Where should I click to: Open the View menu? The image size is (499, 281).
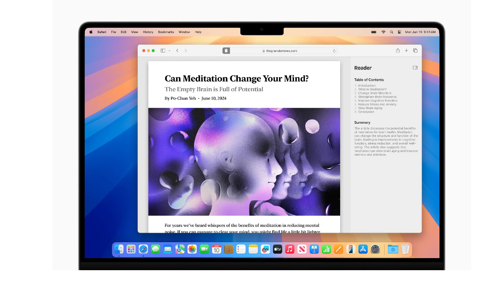tap(134, 32)
